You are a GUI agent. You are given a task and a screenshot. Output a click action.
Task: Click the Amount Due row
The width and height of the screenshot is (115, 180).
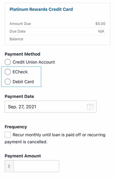[x=57, y=24]
